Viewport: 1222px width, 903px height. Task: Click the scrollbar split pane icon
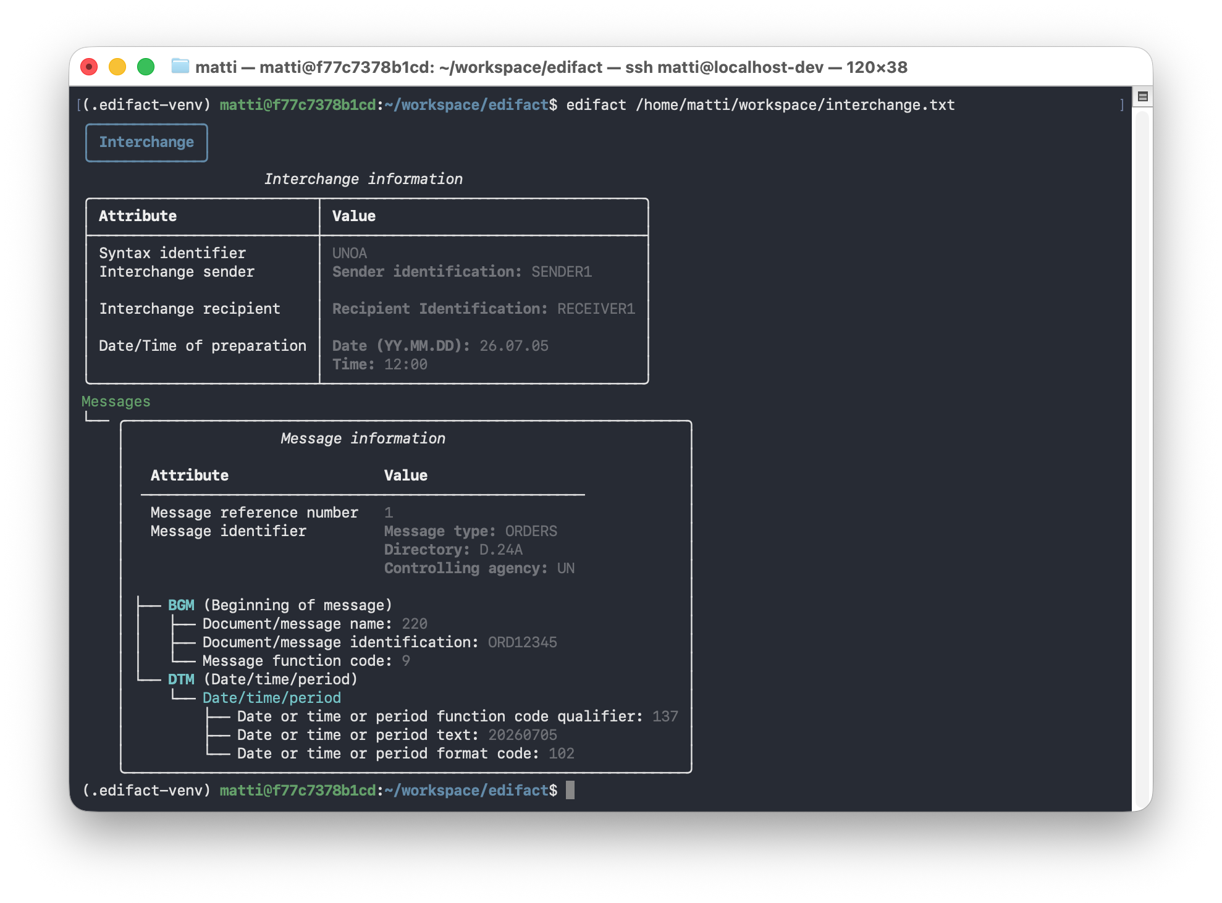pyautogui.click(x=1142, y=96)
